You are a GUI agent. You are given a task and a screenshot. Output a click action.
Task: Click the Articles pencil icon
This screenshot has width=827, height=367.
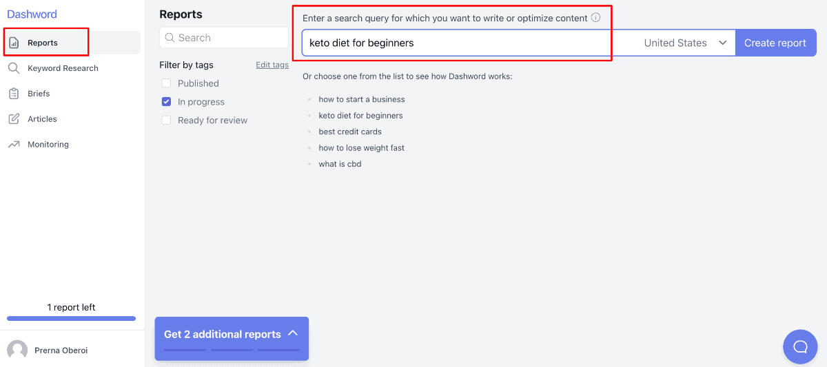14,119
